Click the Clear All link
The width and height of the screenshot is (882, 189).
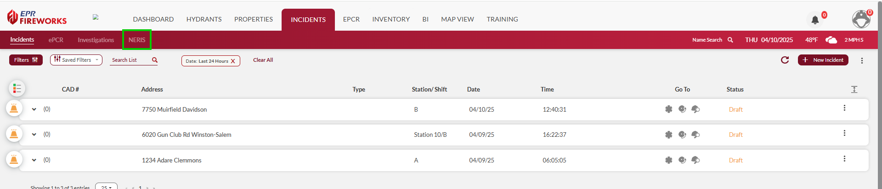[x=263, y=60]
